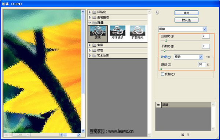Select the 玻璃 effect layer row
The height and width of the screenshot is (140, 220).
click(x=183, y=105)
